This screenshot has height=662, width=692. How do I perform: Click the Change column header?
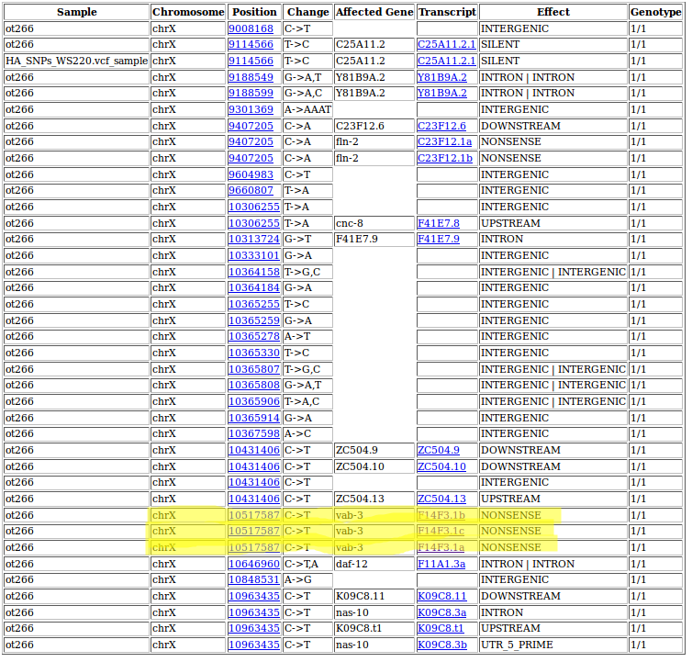point(308,12)
